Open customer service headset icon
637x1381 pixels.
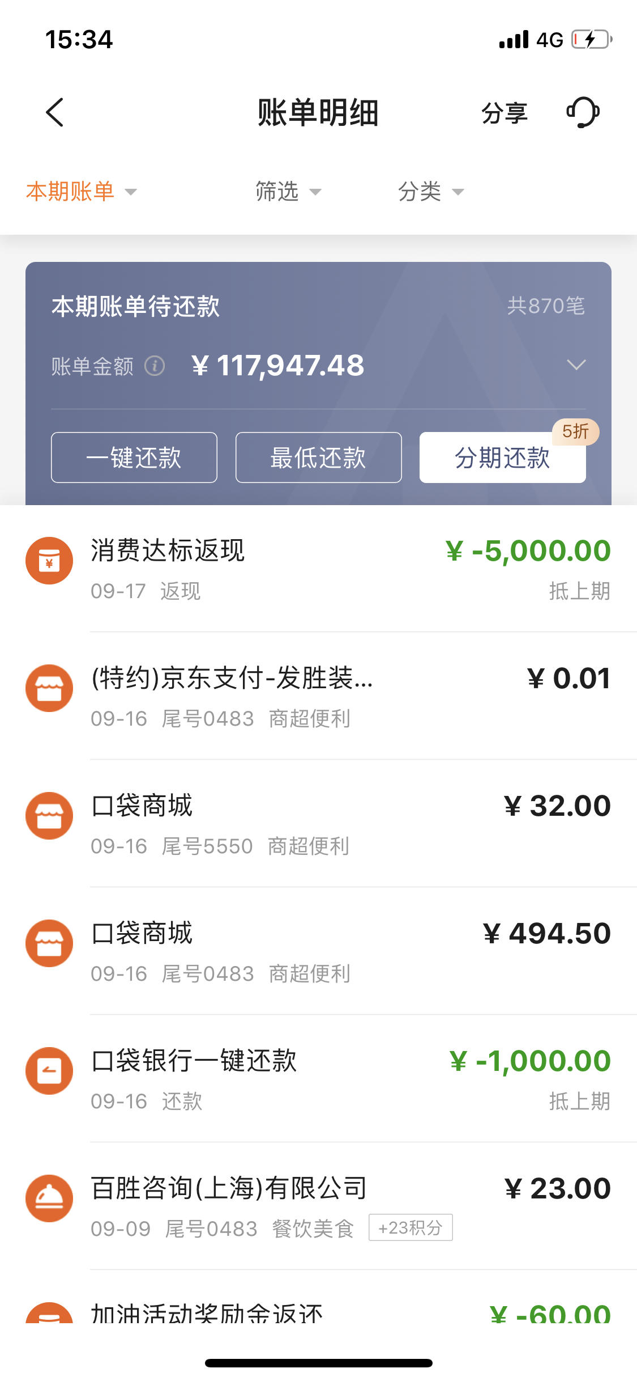(x=583, y=112)
